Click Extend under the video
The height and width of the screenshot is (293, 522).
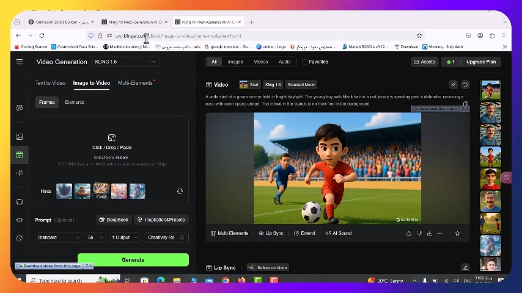(304, 233)
